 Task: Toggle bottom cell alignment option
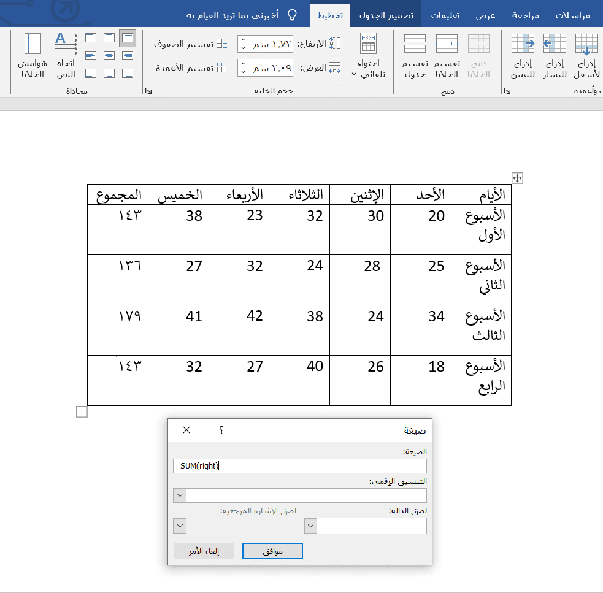pyautogui.click(x=109, y=74)
